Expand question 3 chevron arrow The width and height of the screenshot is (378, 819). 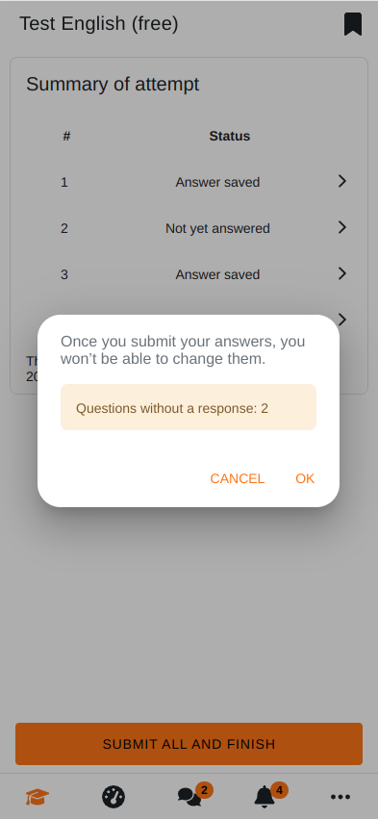pos(342,273)
